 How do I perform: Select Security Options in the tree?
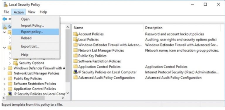pos(32,63)
